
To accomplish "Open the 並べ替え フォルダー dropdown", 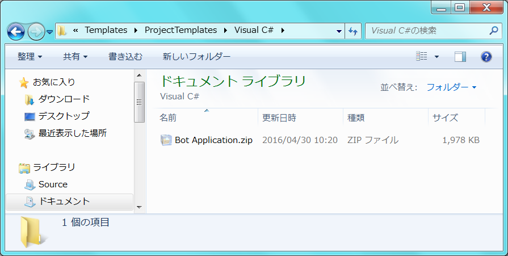I will (451, 87).
